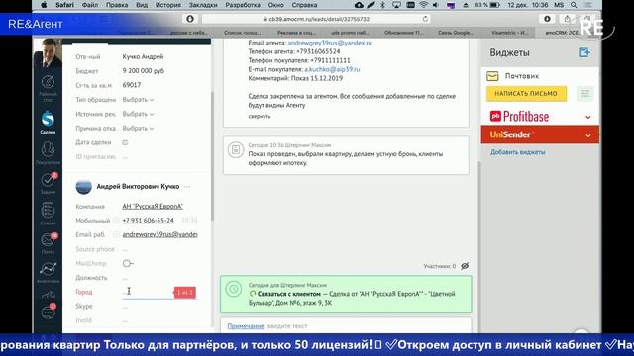Open the Тип обращения Выбрать dropdown
This screenshot has height=356, width=634.
(138, 99)
